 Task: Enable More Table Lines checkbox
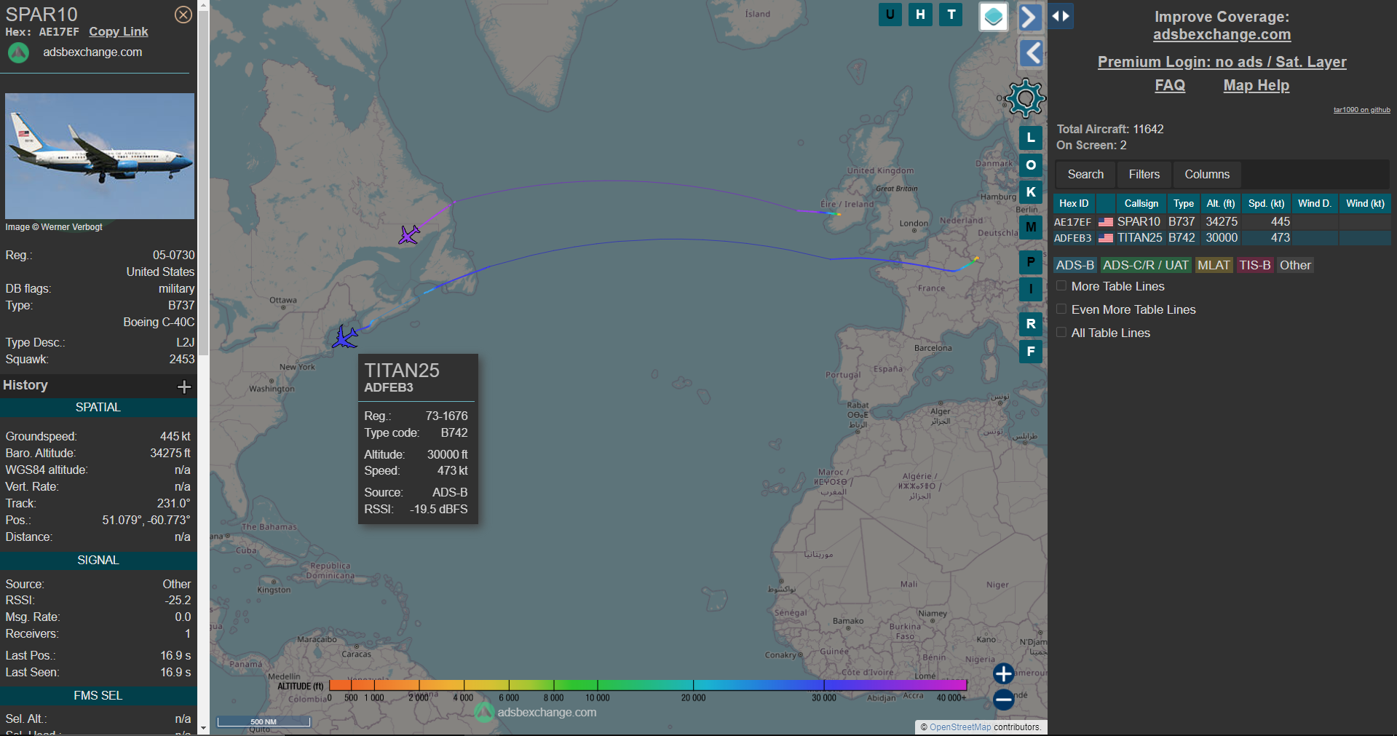(1061, 286)
